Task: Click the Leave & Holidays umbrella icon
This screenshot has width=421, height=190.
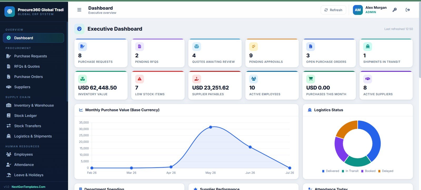Action: click(9, 175)
